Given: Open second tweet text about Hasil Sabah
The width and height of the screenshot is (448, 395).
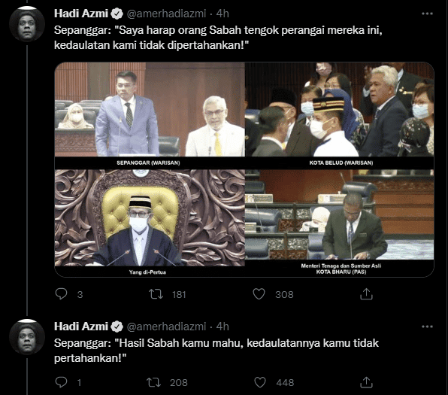Looking at the screenshot, I should (x=216, y=351).
